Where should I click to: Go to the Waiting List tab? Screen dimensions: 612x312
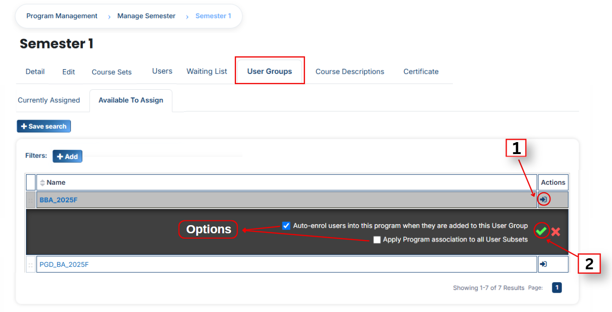pyautogui.click(x=207, y=71)
